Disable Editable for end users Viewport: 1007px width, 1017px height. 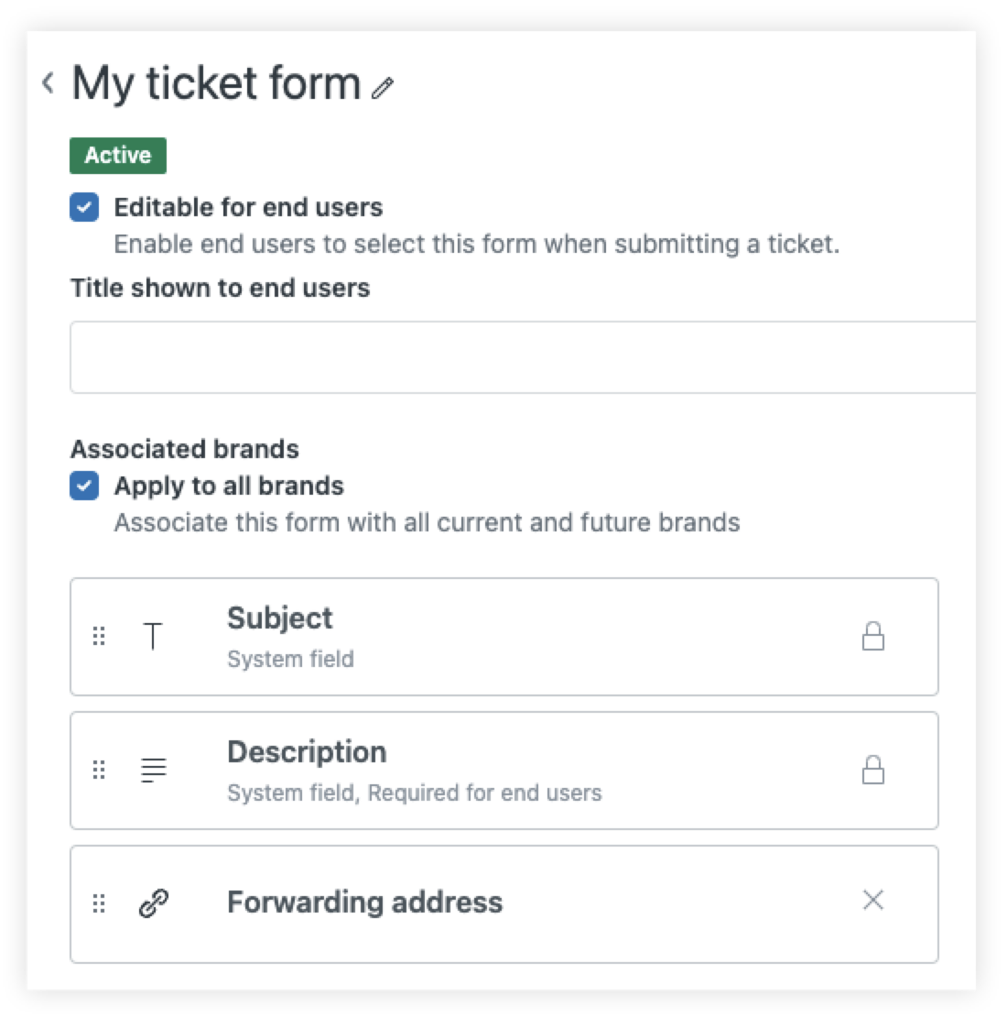(83, 207)
